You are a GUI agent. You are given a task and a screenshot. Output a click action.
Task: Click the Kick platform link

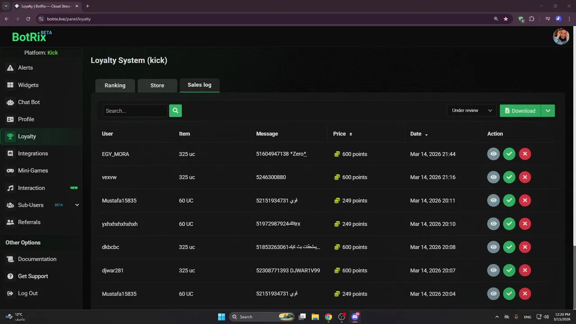point(53,53)
